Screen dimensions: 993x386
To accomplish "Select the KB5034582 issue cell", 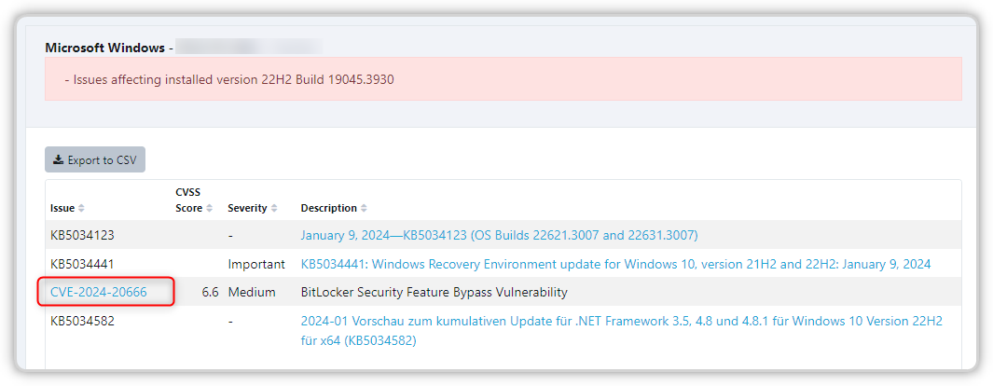I will click(82, 322).
